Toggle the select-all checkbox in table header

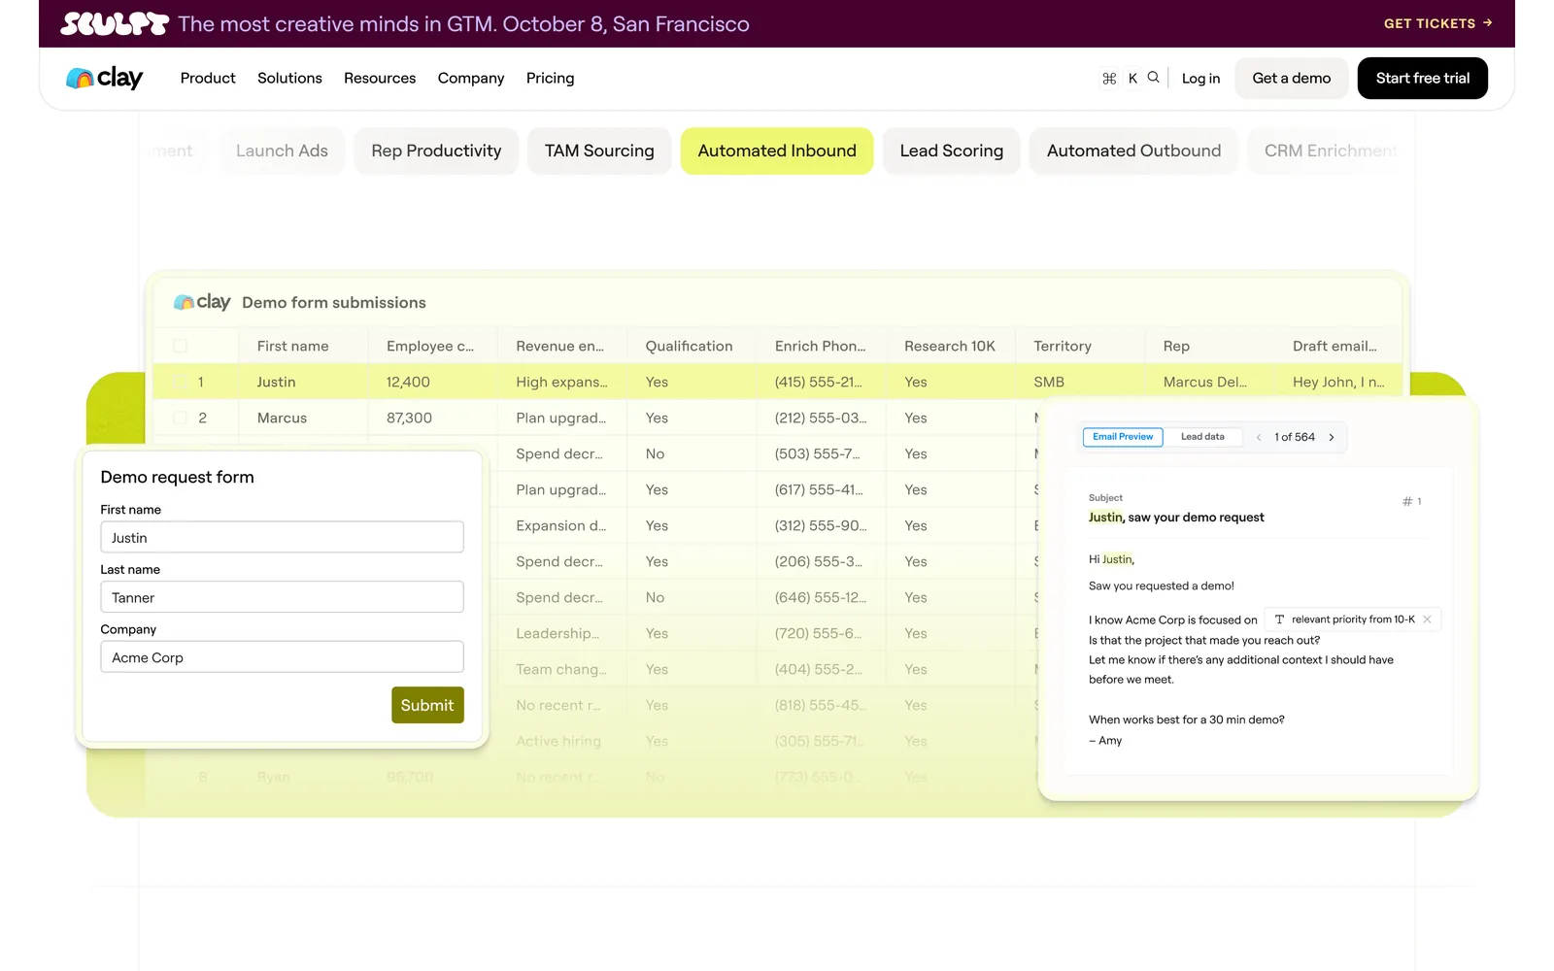click(x=180, y=346)
